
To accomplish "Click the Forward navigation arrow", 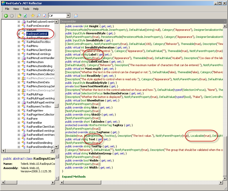I will click(x=12, y=16).
